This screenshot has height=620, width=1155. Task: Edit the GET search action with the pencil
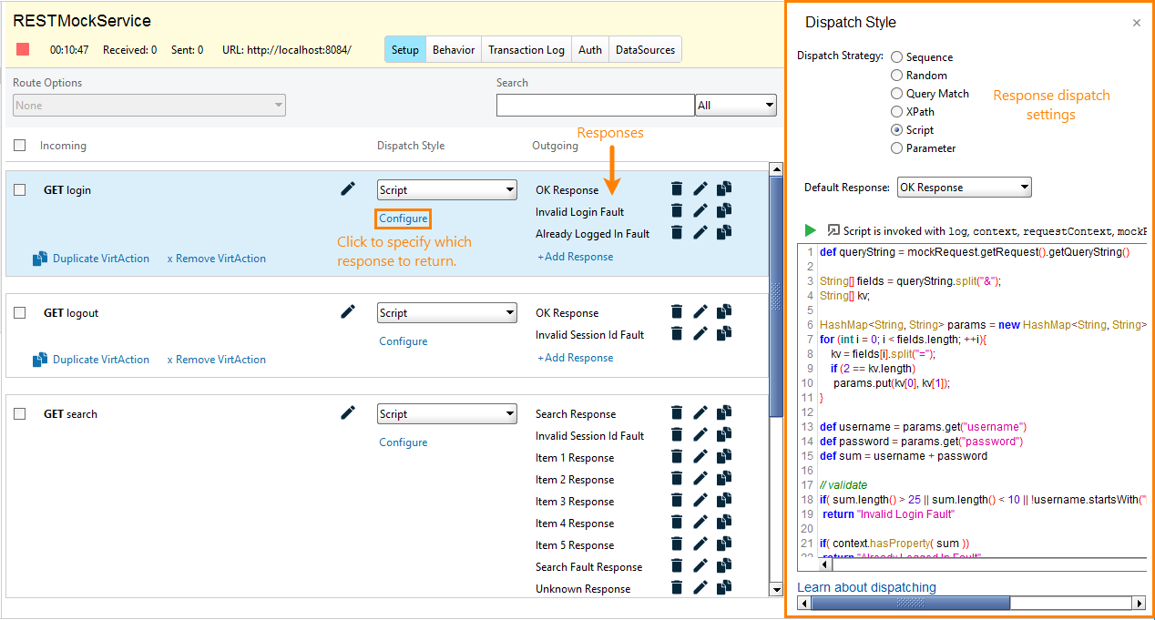tap(348, 412)
